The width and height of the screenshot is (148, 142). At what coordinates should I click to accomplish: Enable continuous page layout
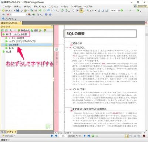(x=131, y=136)
